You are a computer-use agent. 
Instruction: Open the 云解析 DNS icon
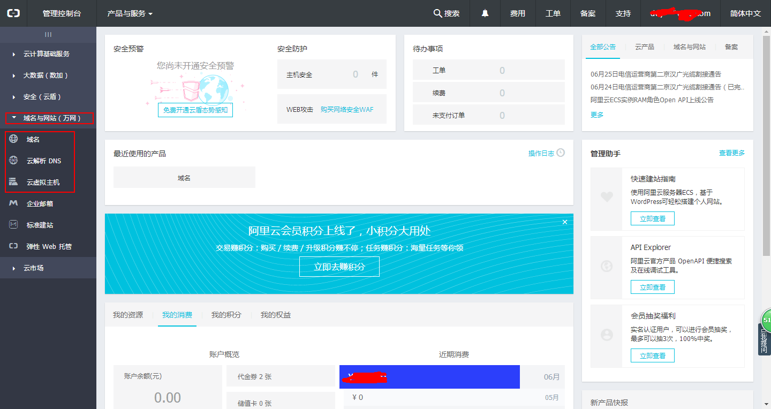tap(14, 161)
